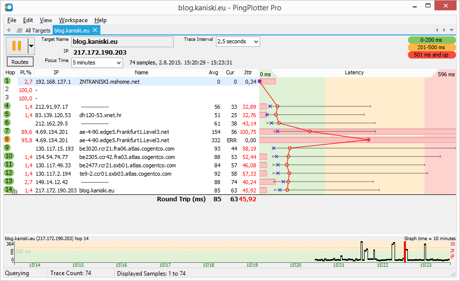Open the Help menu
Viewport: 460px width, 281px height.
100,20
